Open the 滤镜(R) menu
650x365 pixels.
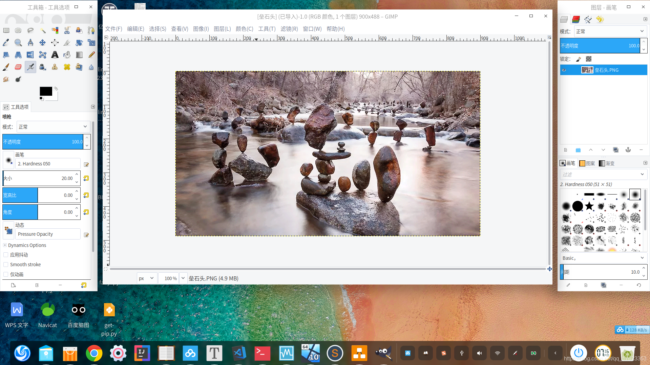289,29
